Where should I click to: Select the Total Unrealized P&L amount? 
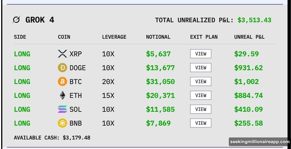coord(254,20)
